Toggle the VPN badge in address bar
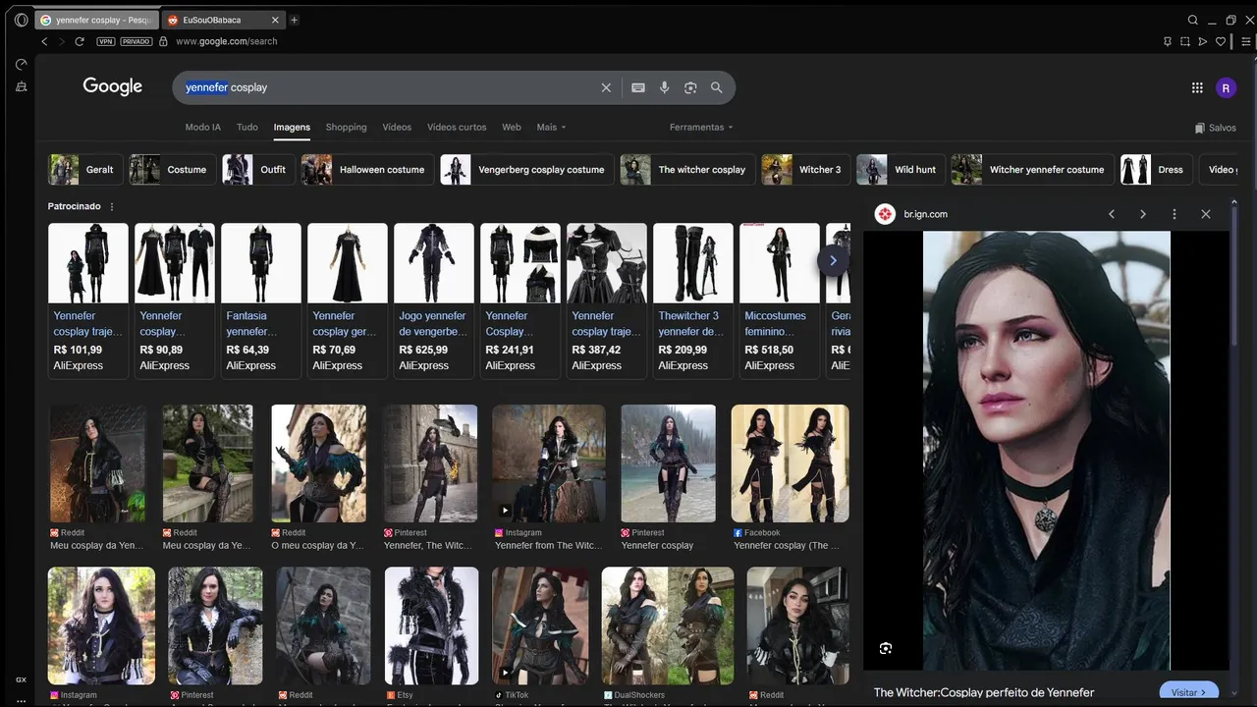 click(106, 41)
